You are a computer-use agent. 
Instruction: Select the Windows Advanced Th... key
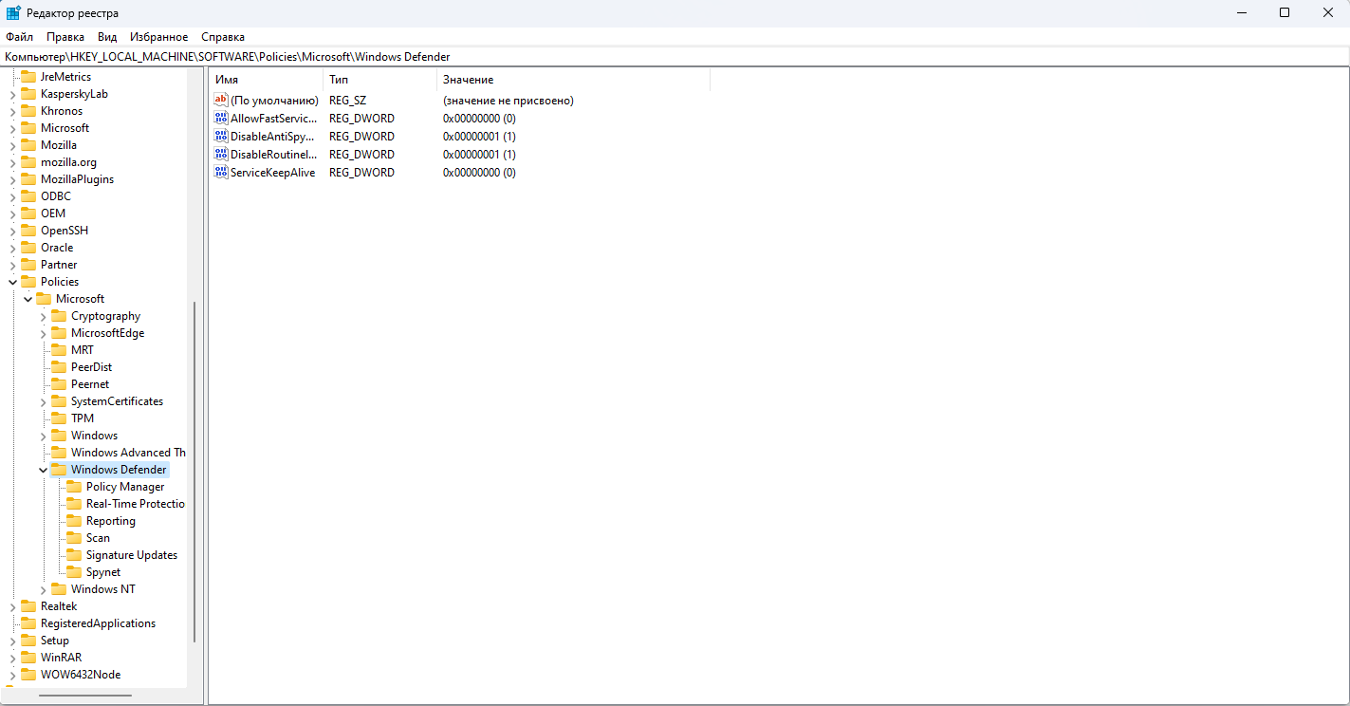point(127,452)
